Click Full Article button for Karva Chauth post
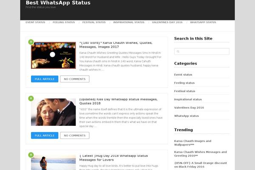Viewport: 255px width, 170px height. pyautogui.click(x=45, y=79)
